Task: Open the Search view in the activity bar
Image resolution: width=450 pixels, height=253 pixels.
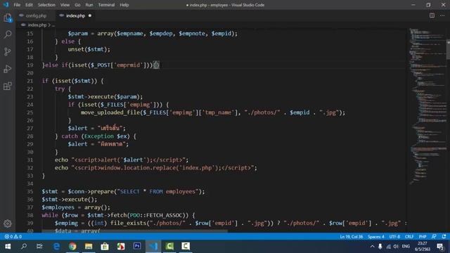Action: point(8,34)
